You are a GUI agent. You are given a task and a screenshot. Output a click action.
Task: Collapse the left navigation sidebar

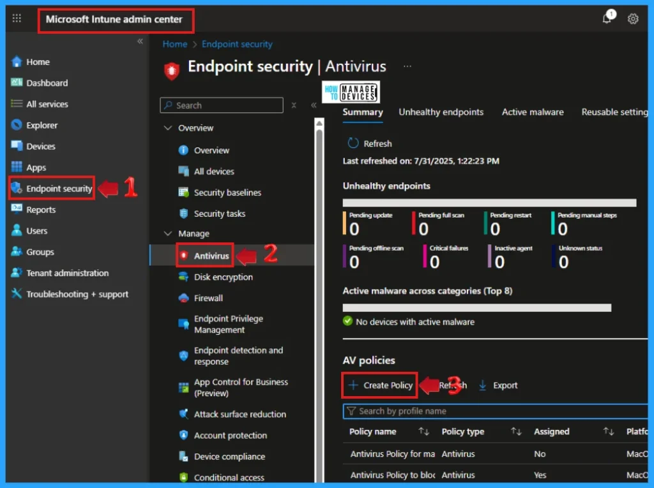pyautogui.click(x=140, y=41)
